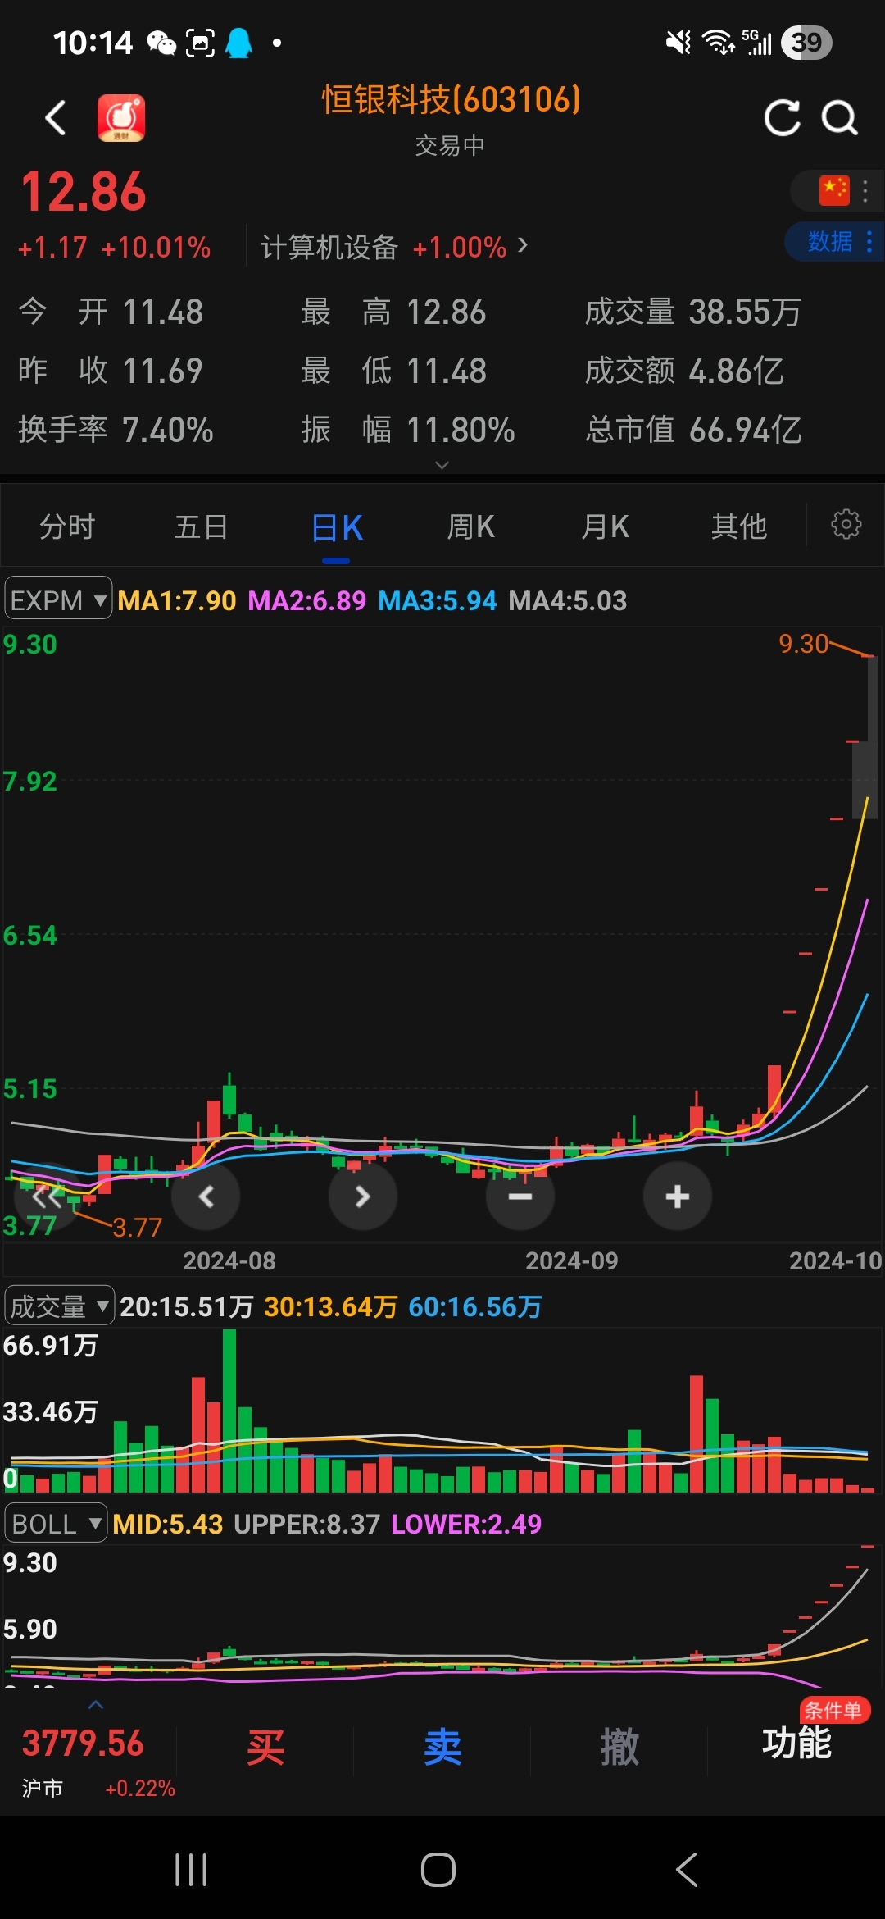885x1919 pixels.
Task: Tap the UPPER:8.37 Bollinger value
Action: coord(307,1524)
